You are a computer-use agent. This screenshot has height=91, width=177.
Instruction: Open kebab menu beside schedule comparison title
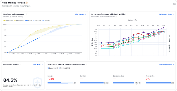pos(87,64)
